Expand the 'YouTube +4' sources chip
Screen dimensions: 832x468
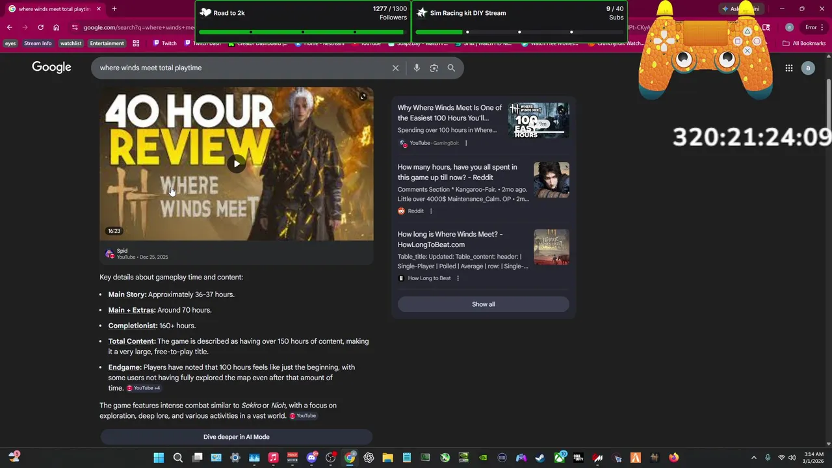pos(143,388)
